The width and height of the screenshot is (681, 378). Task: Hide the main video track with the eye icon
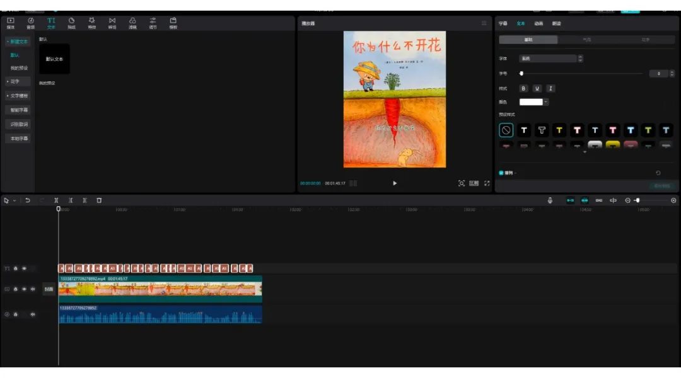pos(25,289)
